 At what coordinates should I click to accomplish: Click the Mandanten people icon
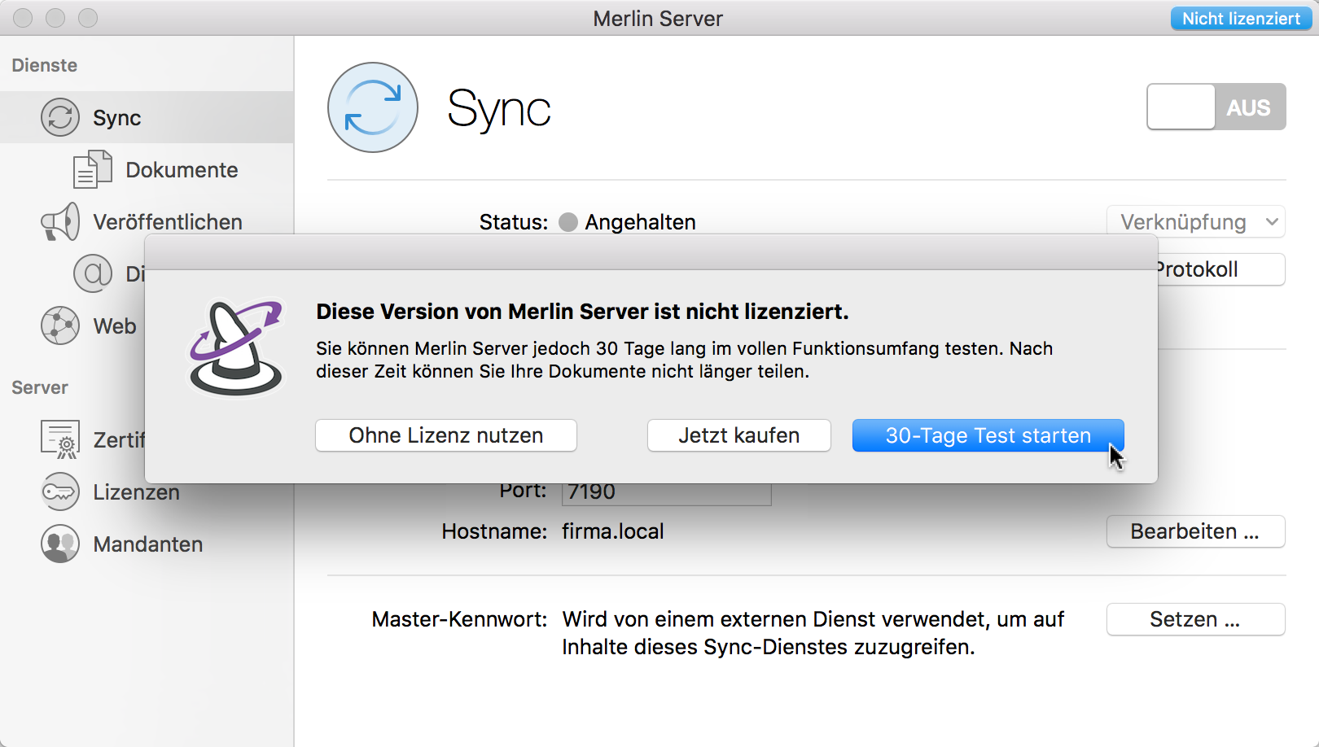pyautogui.click(x=60, y=544)
